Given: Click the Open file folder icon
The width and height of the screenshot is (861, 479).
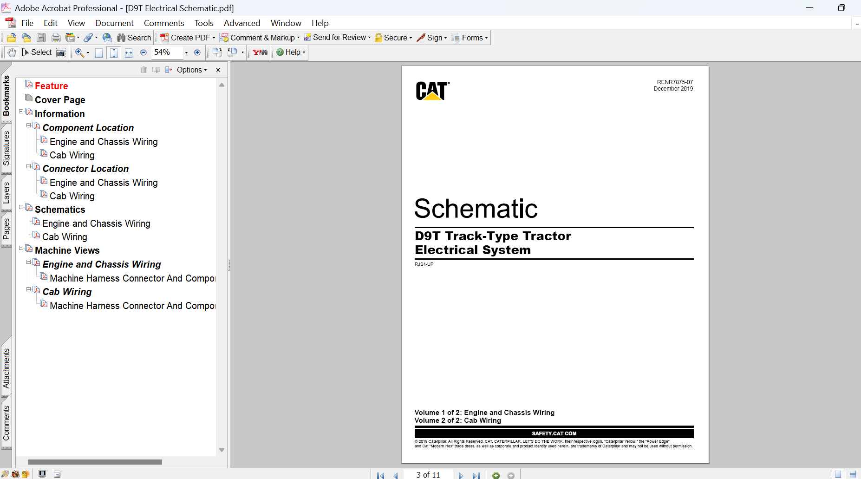Looking at the screenshot, I should 12,38.
